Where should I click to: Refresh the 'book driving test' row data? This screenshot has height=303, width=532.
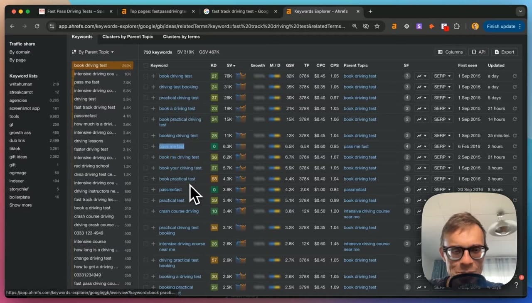tap(515, 76)
